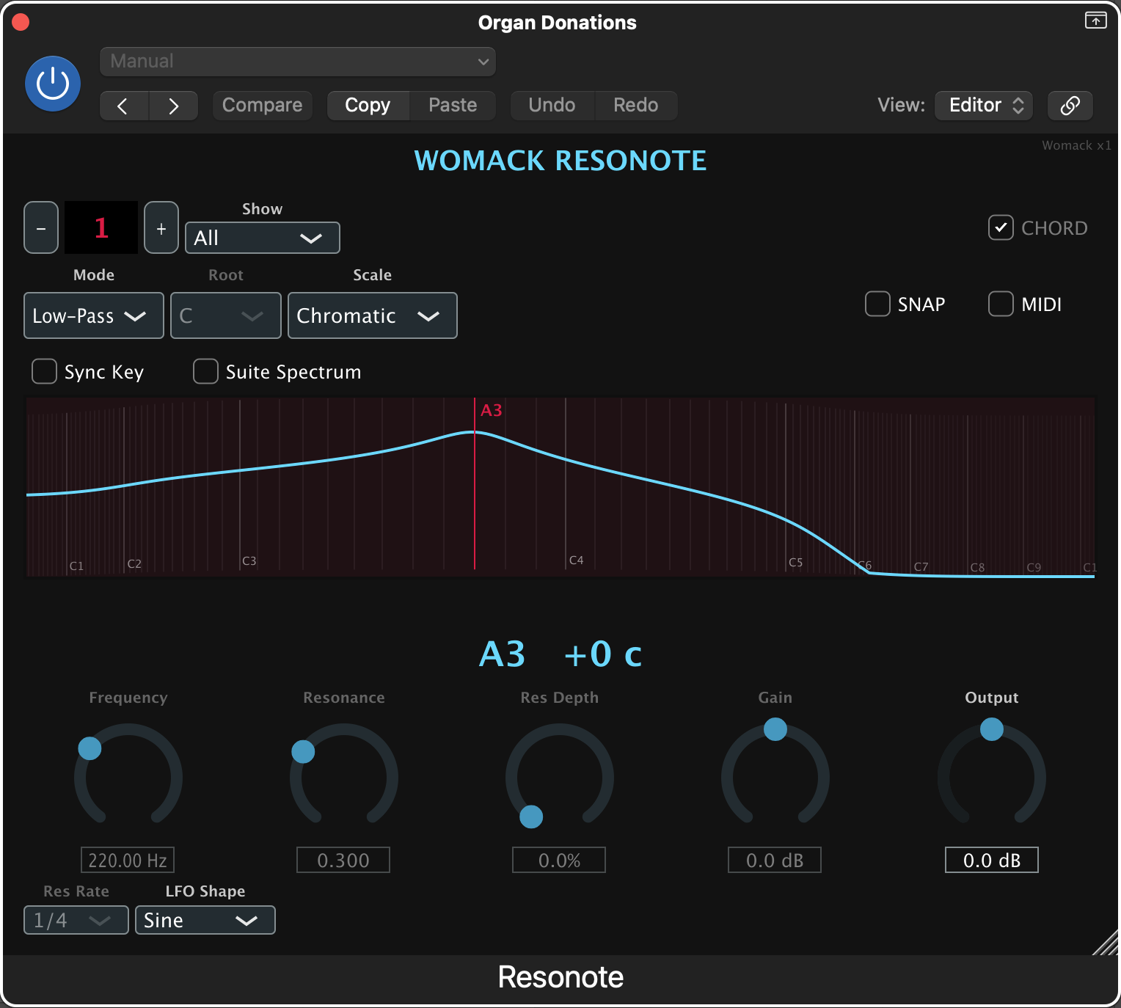Click the Womack x1 label
This screenshot has width=1121, height=1008.
[x=1076, y=145]
